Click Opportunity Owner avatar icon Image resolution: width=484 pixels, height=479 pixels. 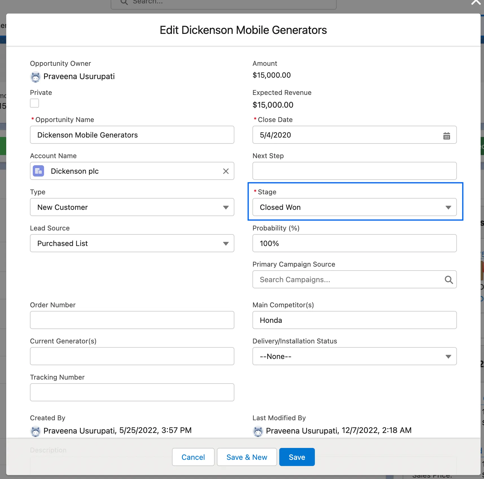(x=36, y=77)
